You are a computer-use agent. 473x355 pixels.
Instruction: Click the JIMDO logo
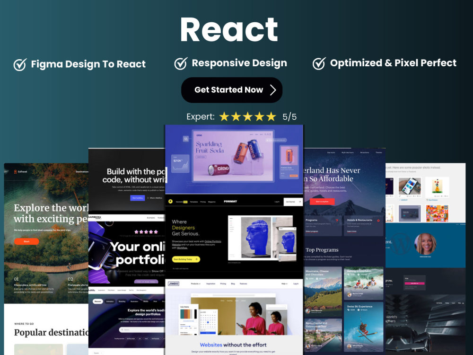tap(174, 284)
